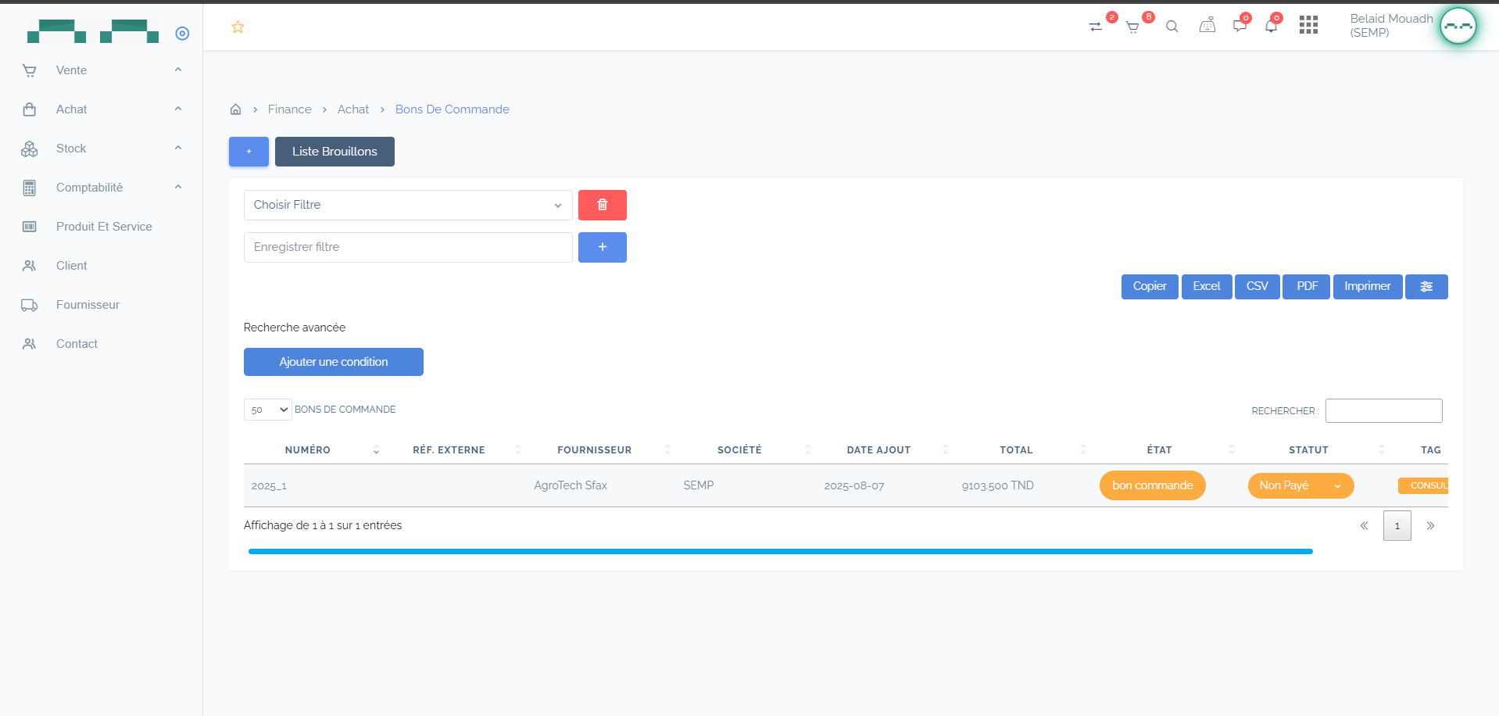Open Fournisseur menu item

88,305
